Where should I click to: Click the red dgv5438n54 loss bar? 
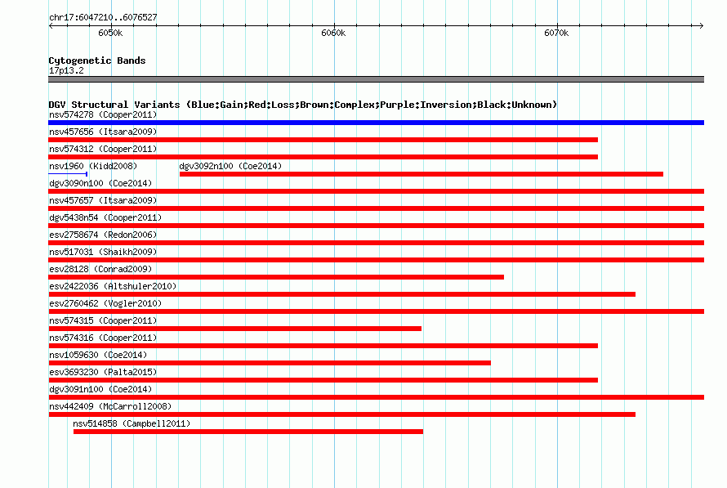[376, 226]
